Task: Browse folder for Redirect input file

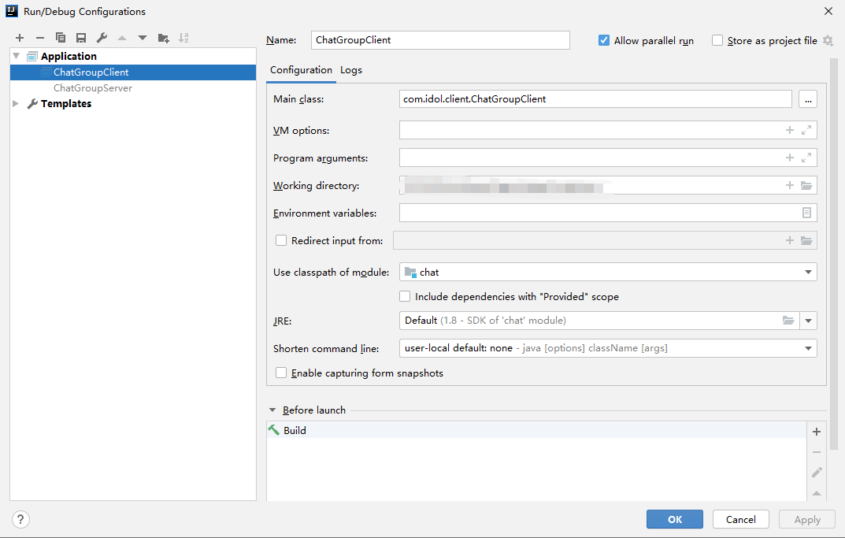Action: (806, 240)
